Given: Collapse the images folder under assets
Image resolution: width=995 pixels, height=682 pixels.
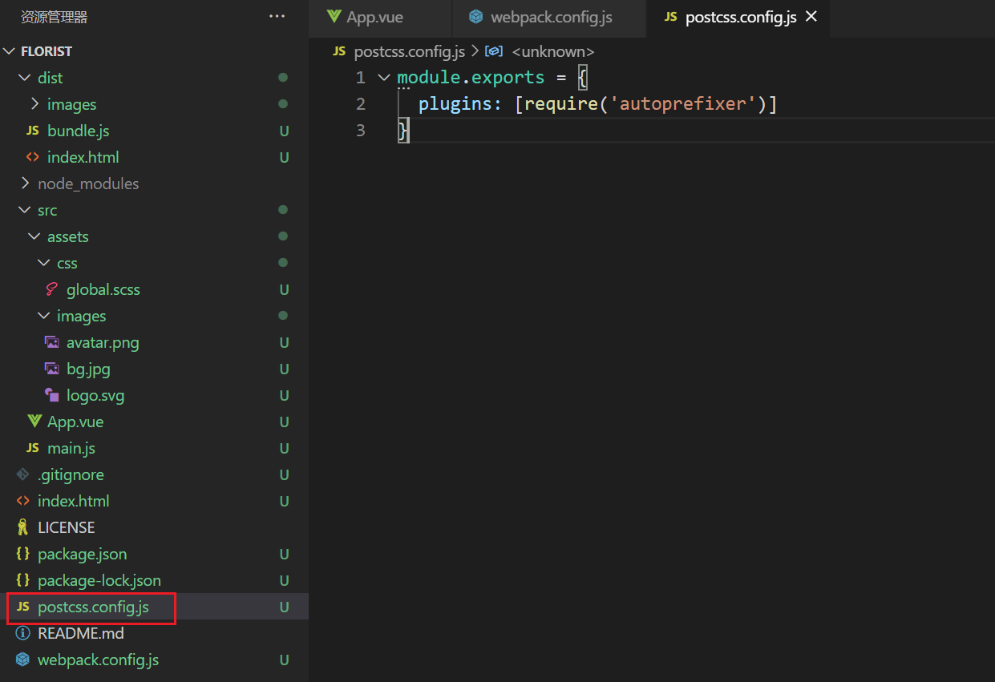Looking at the screenshot, I should click(x=44, y=316).
